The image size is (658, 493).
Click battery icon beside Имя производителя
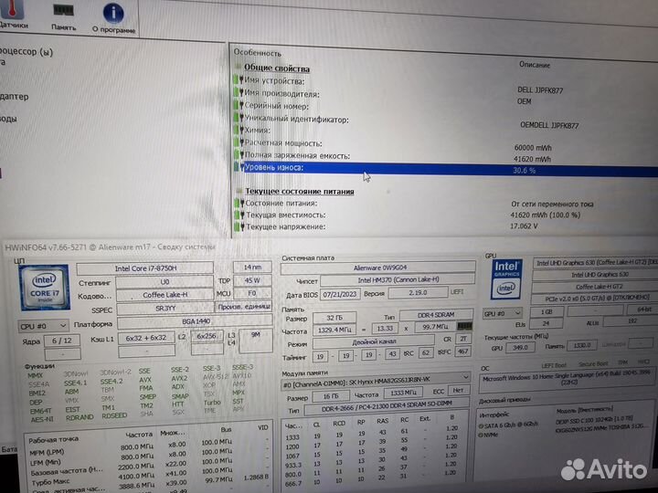239,92
